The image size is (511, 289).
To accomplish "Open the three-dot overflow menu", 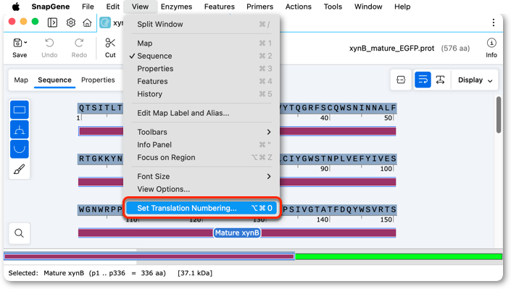I will (494, 22).
